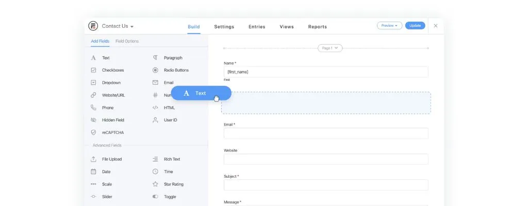
Task: Switch to the Settings tab
Action: (224, 27)
